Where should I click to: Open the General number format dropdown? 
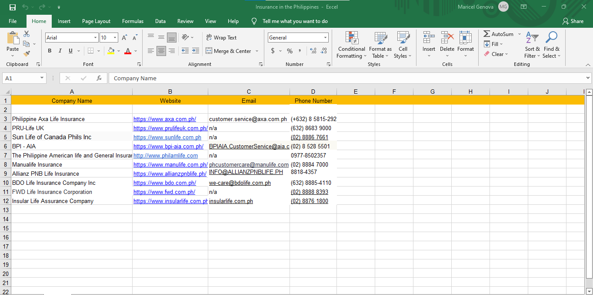tap(325, 38)
